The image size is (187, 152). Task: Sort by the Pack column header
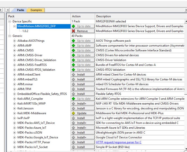tap(39, 16)
